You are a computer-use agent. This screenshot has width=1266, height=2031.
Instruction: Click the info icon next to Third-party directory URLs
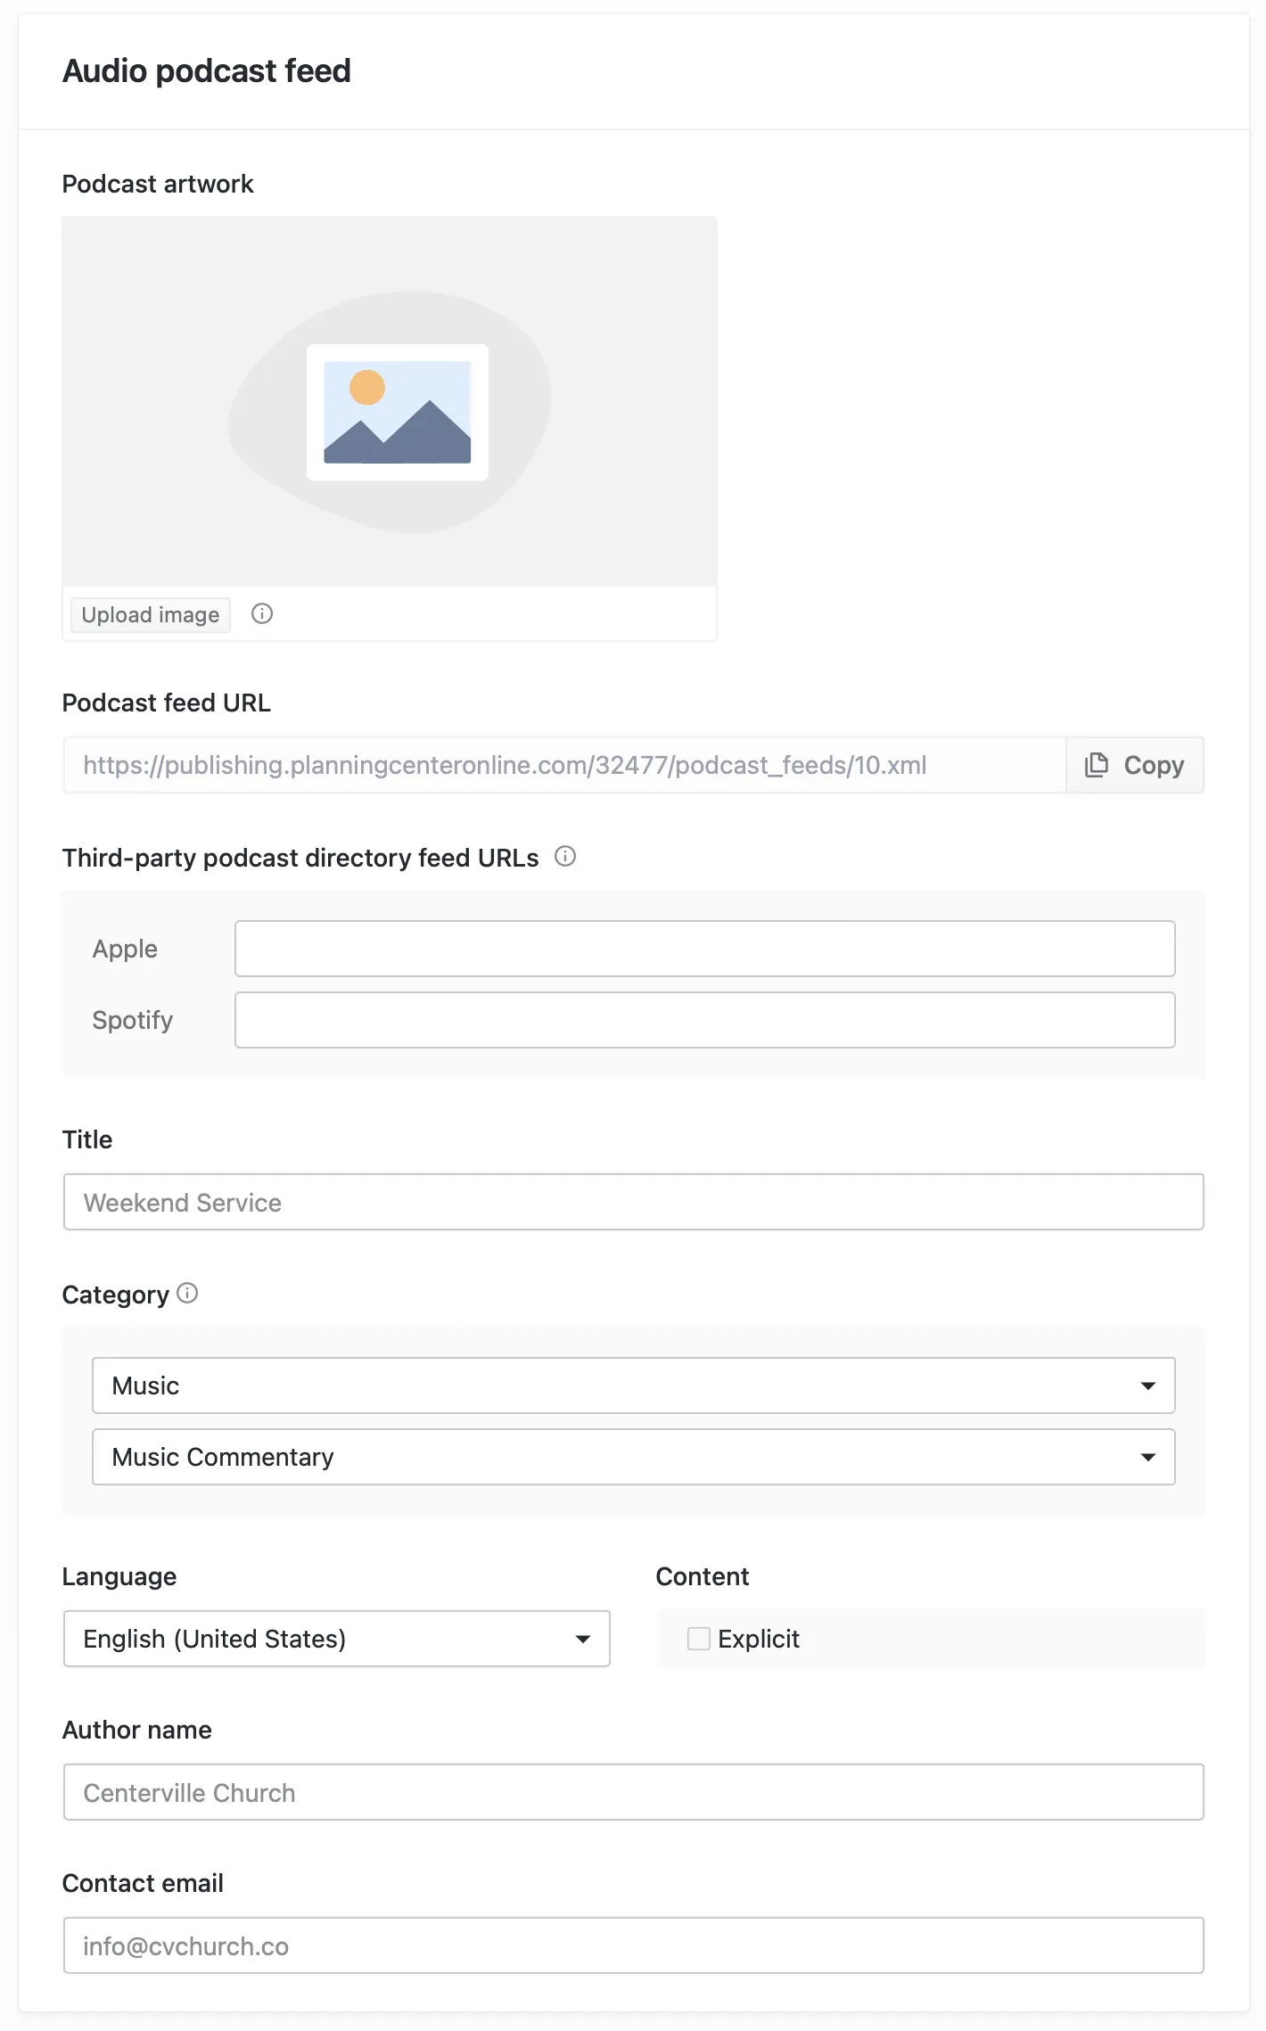tap(565, 857)
